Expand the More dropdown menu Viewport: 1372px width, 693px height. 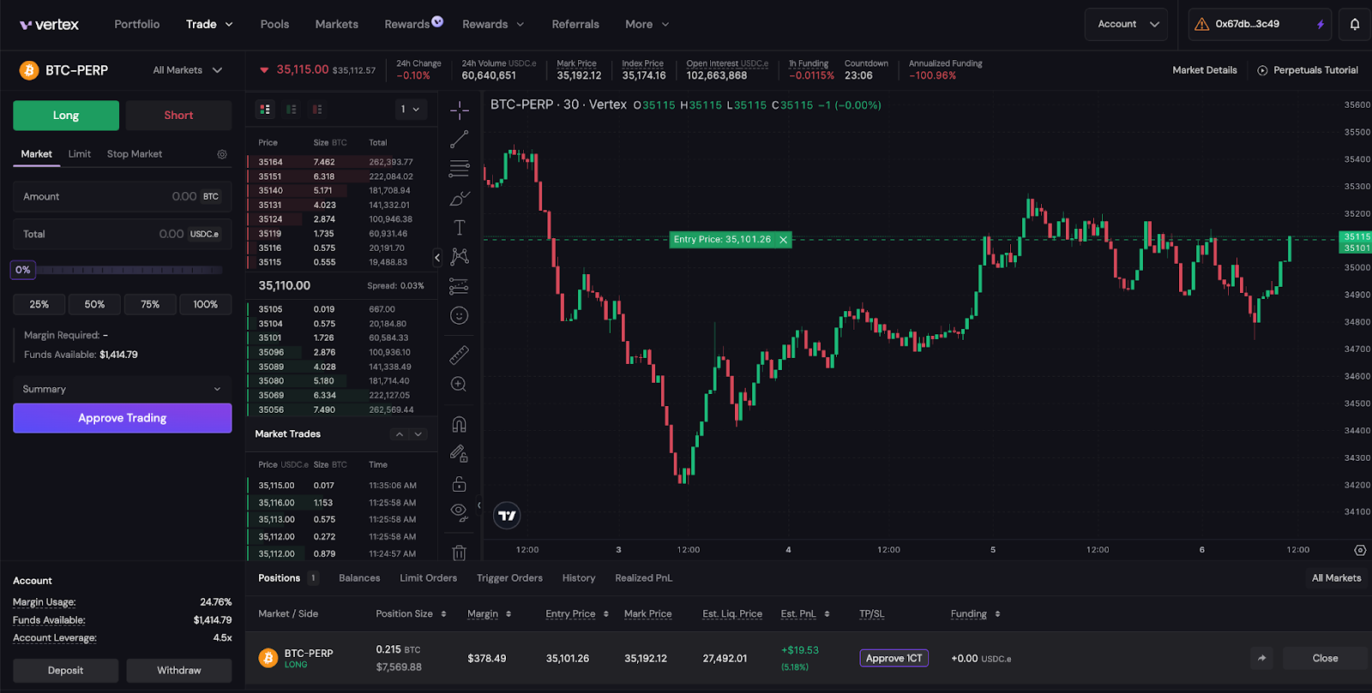647,24
